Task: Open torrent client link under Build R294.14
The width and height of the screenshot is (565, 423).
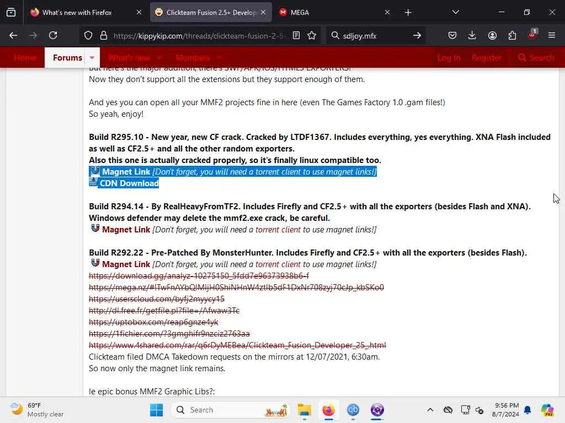Action: point(278,230)
